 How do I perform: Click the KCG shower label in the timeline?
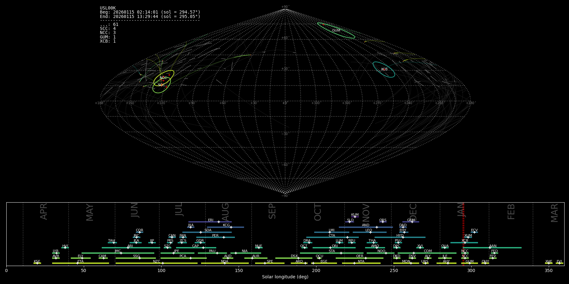pyautogui.click(x=226, y=225)
